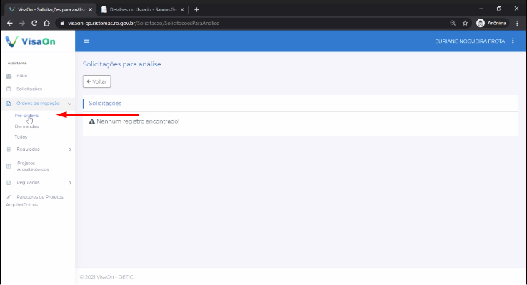Click the Anônima profile icon
This screenshot has width=527, height=285.
pos(481,23)
